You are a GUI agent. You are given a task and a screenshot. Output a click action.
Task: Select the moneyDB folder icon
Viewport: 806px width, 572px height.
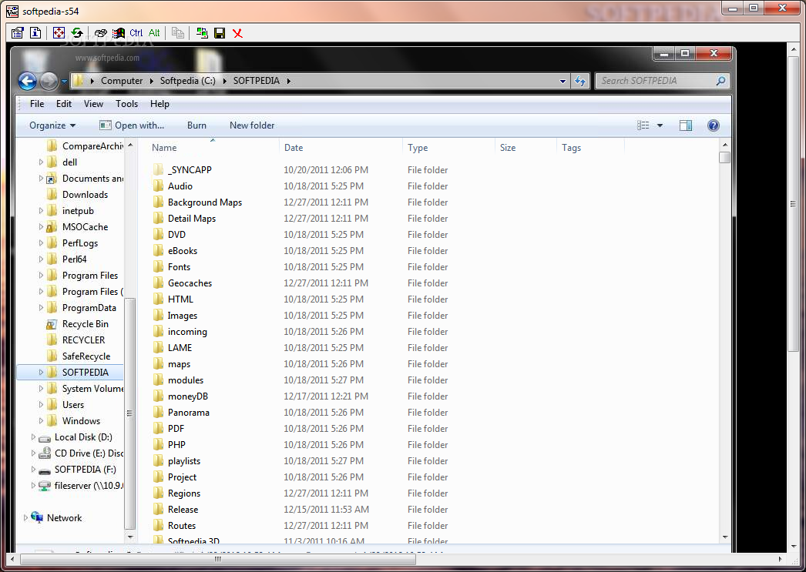point(158,396)
